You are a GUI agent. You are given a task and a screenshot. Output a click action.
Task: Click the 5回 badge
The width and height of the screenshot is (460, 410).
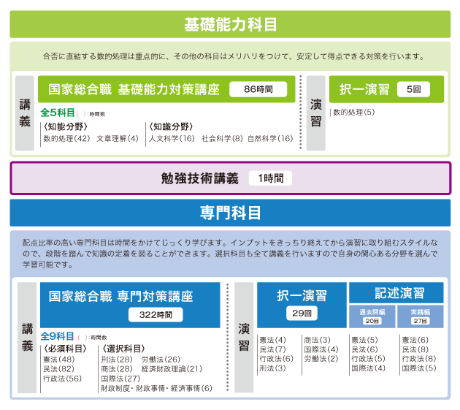pos(413,90)
